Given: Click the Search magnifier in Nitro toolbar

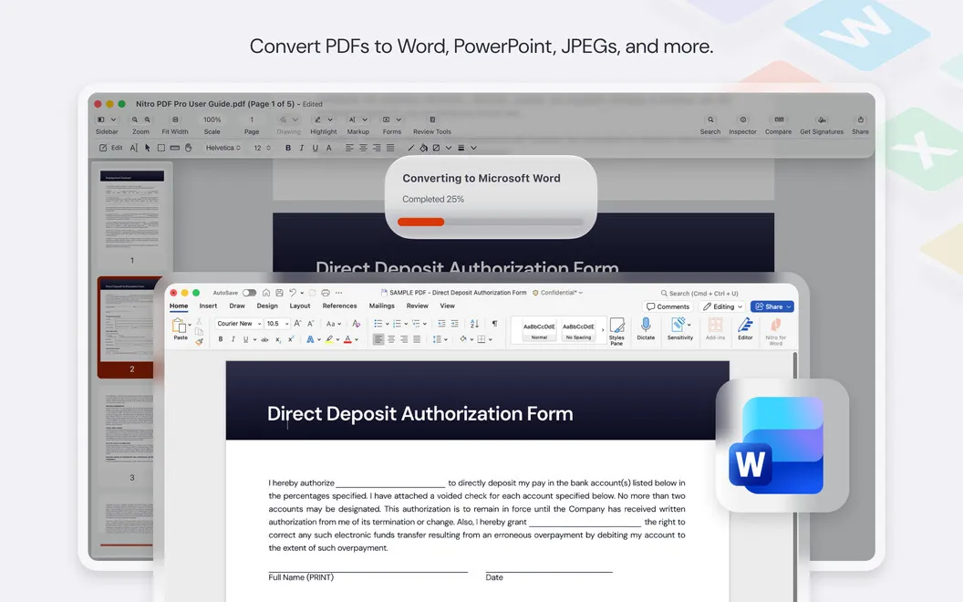Looking at the screenshot, I should pos(710,119).
